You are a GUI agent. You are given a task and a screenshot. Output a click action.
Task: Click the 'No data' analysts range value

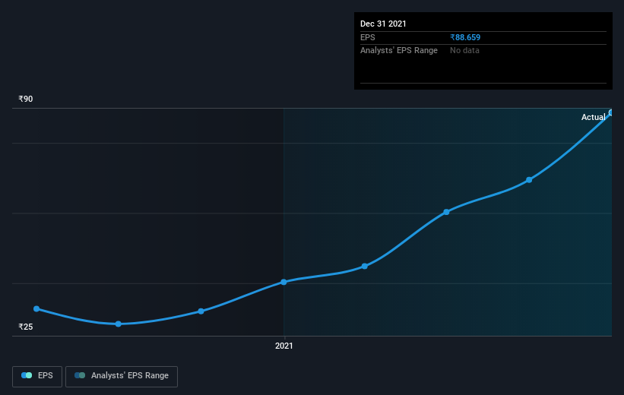click(x=464, y=51)
